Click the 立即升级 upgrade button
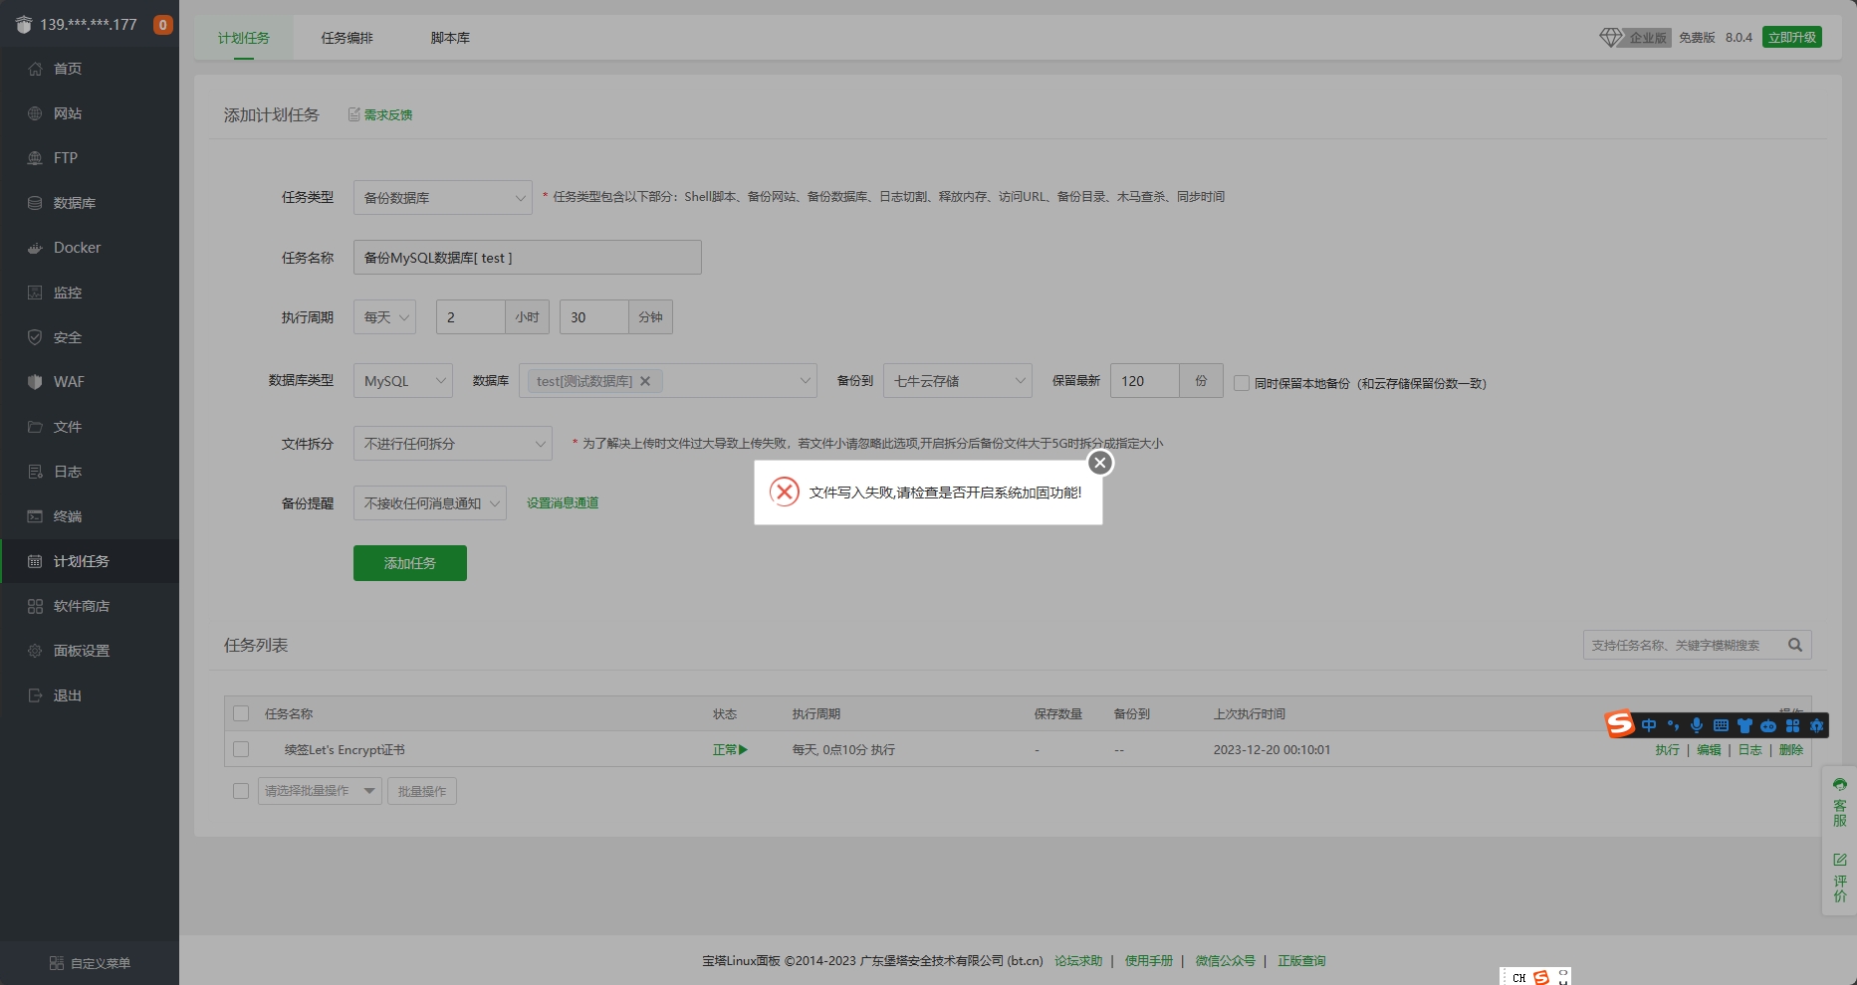This screenshot has height=985, width=1857. 1792,38
